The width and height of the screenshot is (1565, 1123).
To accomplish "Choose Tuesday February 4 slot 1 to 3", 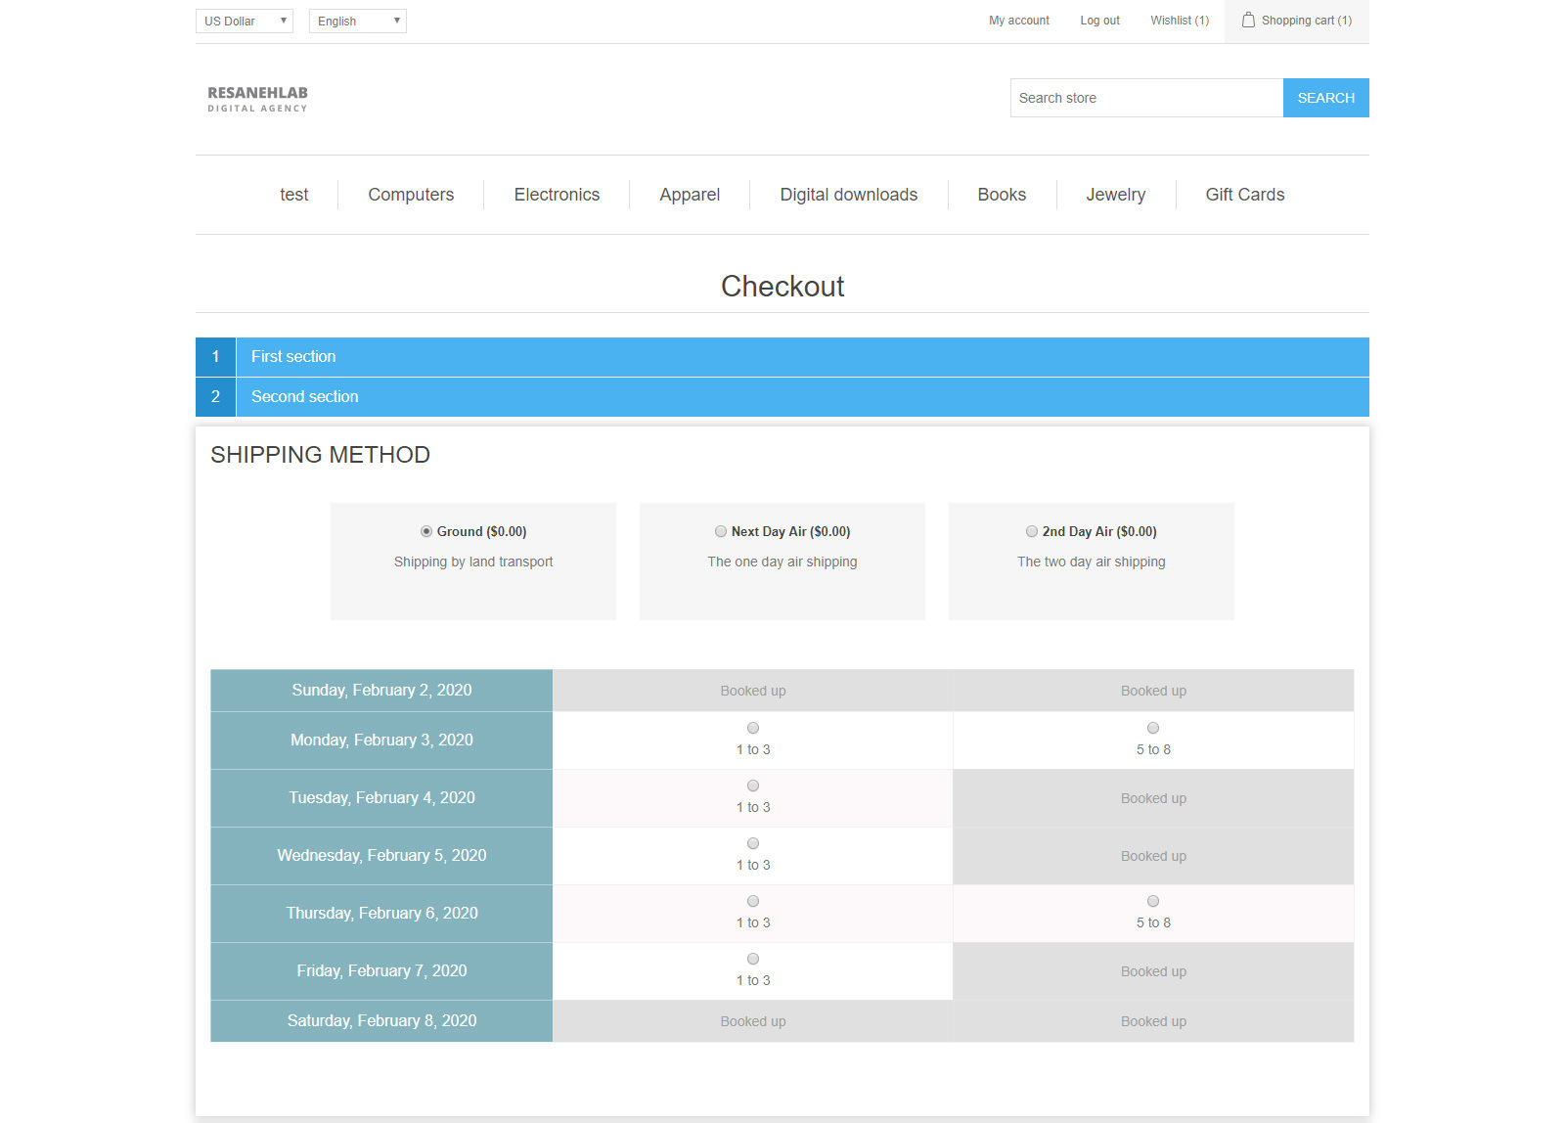I will coord(753,786).
